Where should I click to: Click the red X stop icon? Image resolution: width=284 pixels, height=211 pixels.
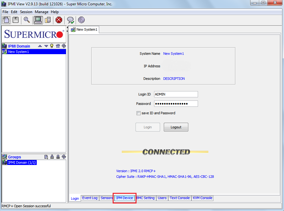click(59, 20)
